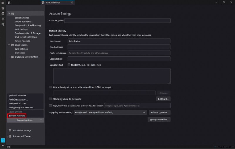
Task: Open the Calendar space icon
Action: pyautogui.click(x=3, y=14)
